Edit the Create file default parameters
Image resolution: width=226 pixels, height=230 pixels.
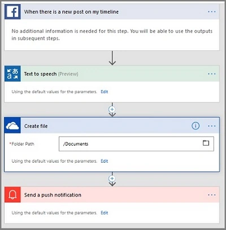click(105, 161)
